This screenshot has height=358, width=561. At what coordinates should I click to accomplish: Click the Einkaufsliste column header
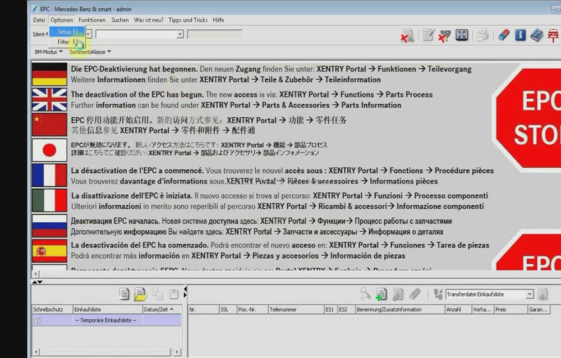pyautogui.click(x=108, y=310)
